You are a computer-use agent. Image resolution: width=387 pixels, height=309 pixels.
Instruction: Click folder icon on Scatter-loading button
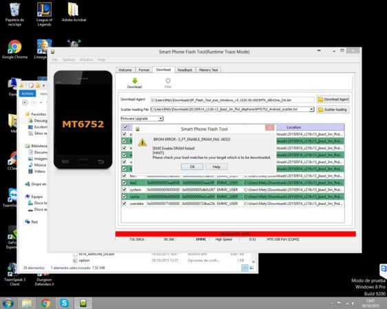pos(321,109)
